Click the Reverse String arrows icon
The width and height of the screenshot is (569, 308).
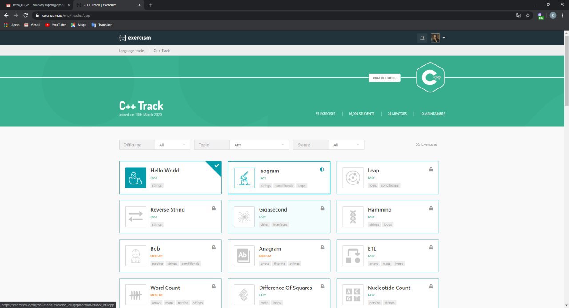point(136,217)
